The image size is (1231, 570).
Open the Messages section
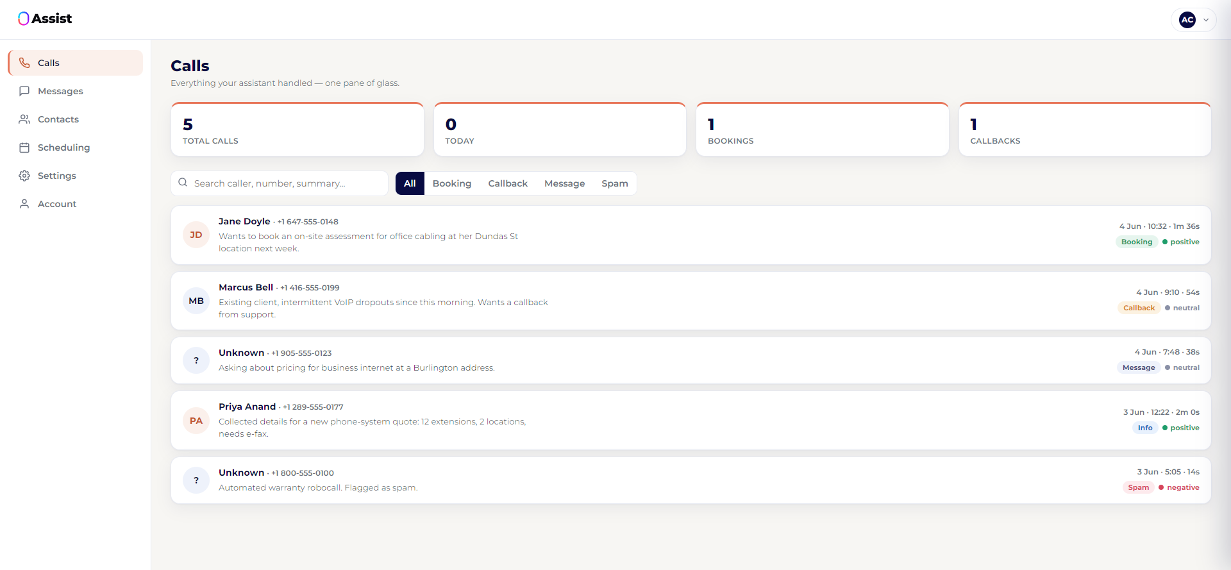(76, 91)
